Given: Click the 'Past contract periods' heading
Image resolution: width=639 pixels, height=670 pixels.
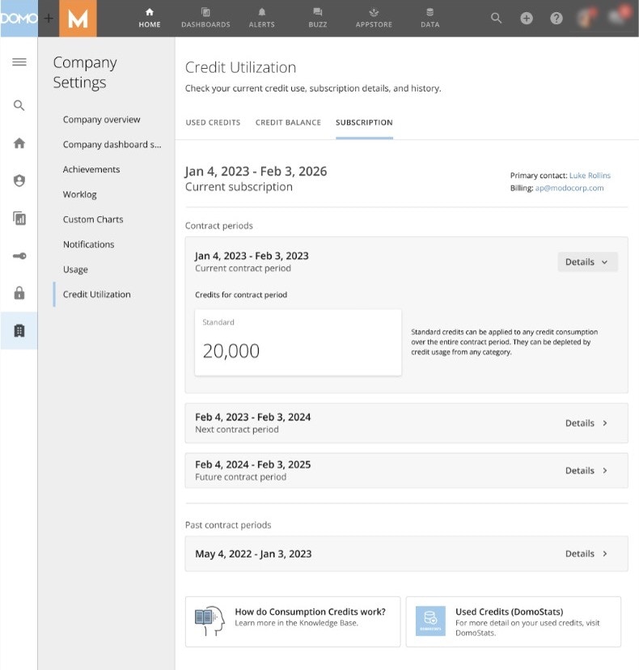Looking at the screenshot, I should [x=228, y=525].
